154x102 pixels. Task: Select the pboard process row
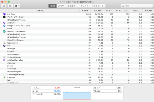(77, 66)
